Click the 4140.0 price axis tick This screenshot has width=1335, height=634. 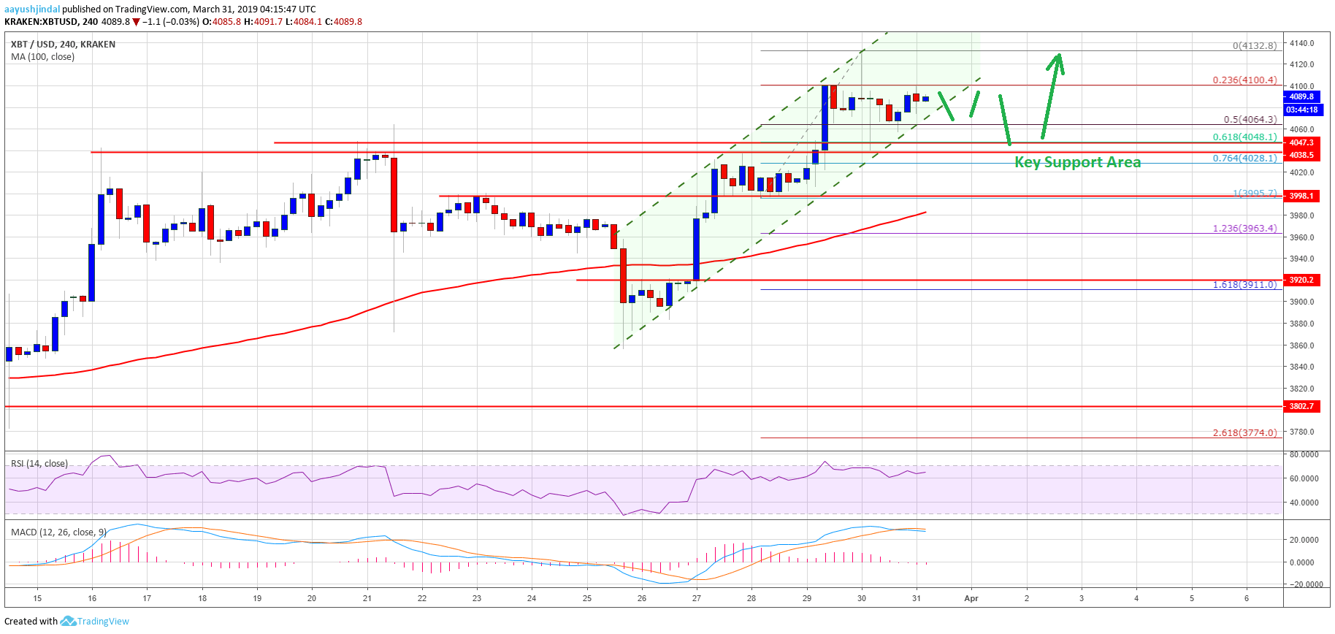pos(1301,43)
